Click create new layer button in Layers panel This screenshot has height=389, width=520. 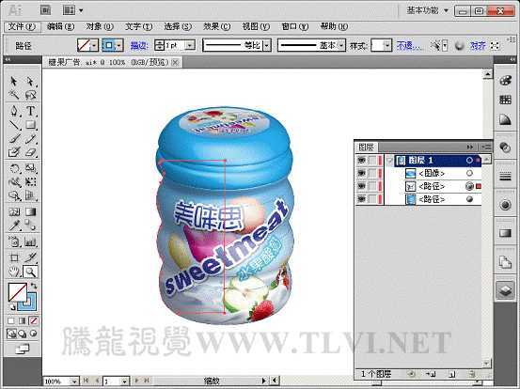tap(451, 374)
